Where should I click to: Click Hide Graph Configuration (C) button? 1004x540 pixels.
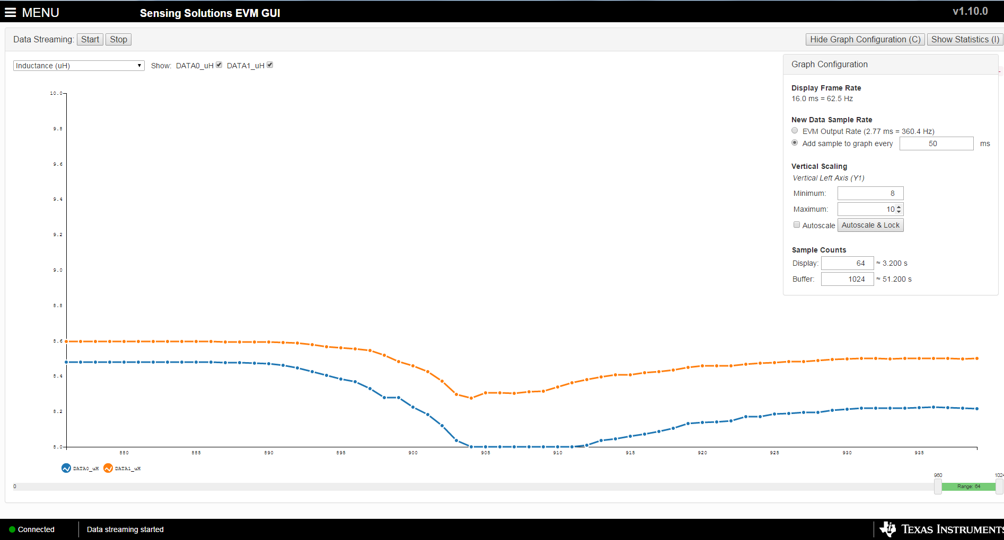[865, 40]
